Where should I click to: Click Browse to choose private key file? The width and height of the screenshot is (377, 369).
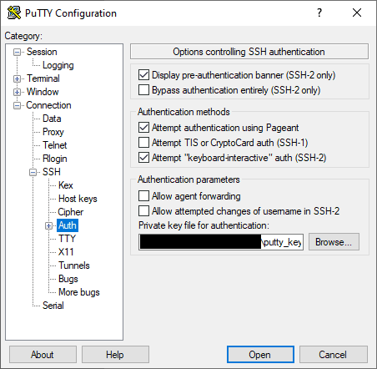pos(334,242)
